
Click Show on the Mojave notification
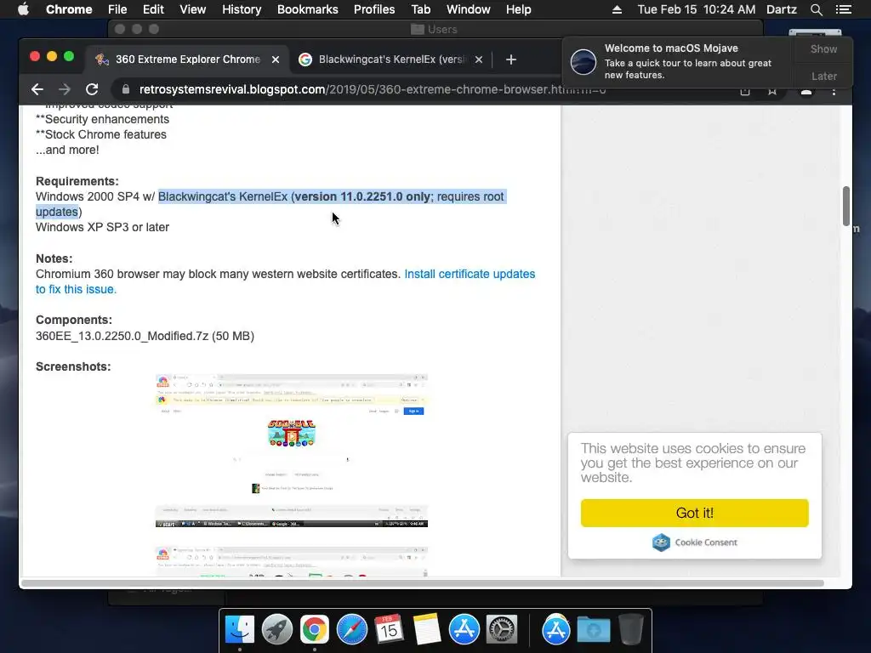(x=823, y=48)
